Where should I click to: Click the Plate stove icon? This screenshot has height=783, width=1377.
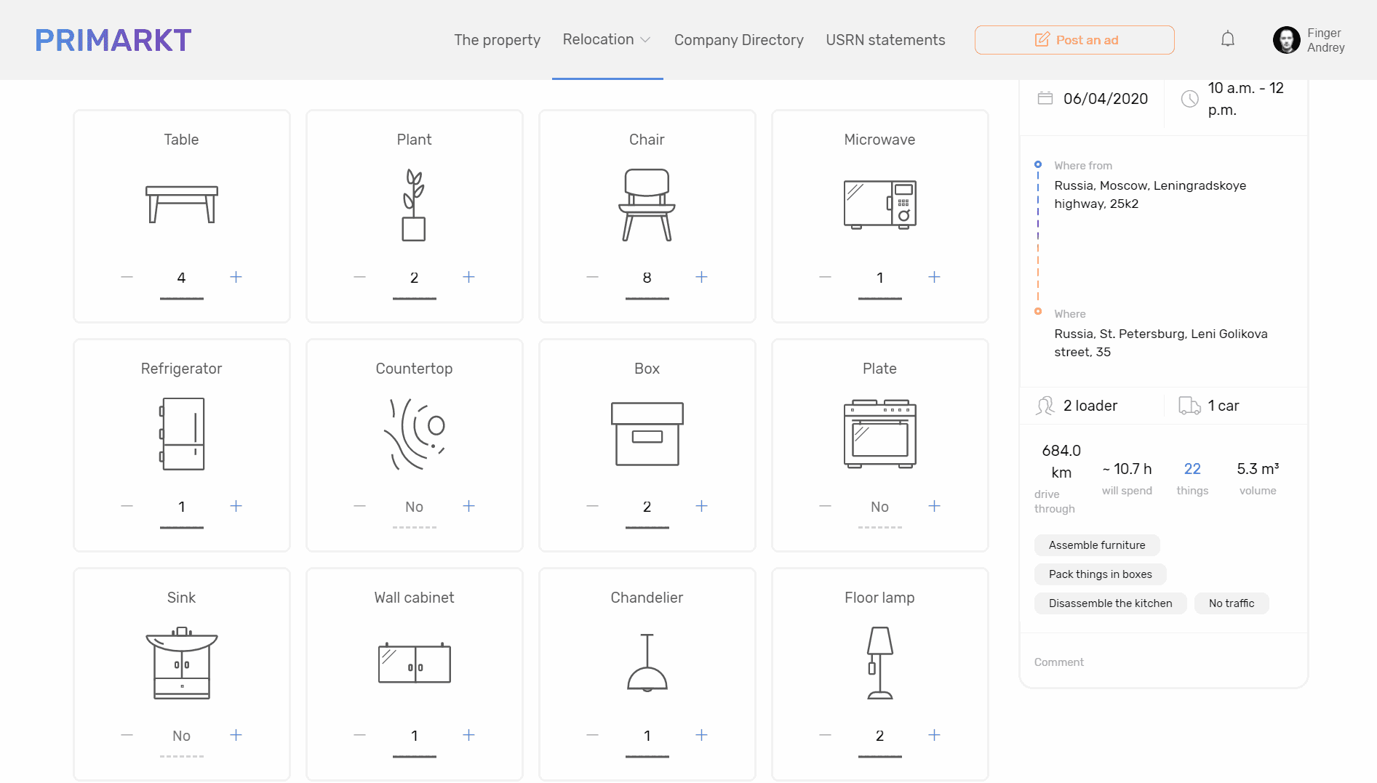(879, 434)
